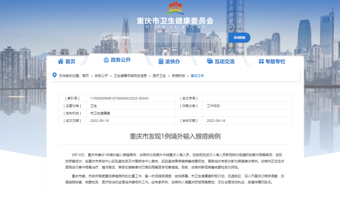This screenshot has height=198, width=340.
Task: Click the magnifier icon in search box
Action: click(107, 38)
